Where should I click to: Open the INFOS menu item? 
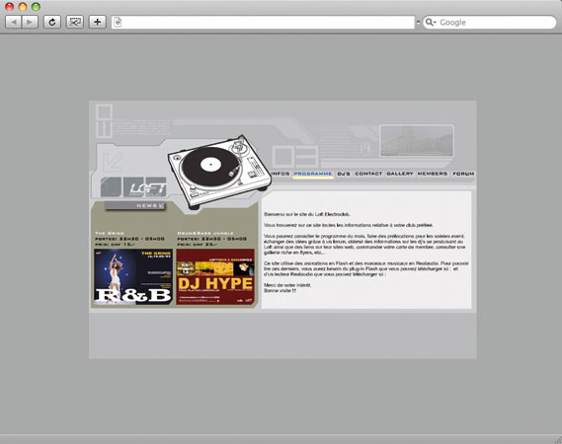click(281, 174)
